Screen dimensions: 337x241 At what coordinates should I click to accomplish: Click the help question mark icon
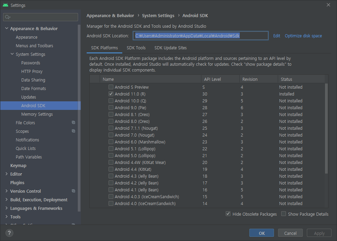pyautogui.click(x=9, y=233)
